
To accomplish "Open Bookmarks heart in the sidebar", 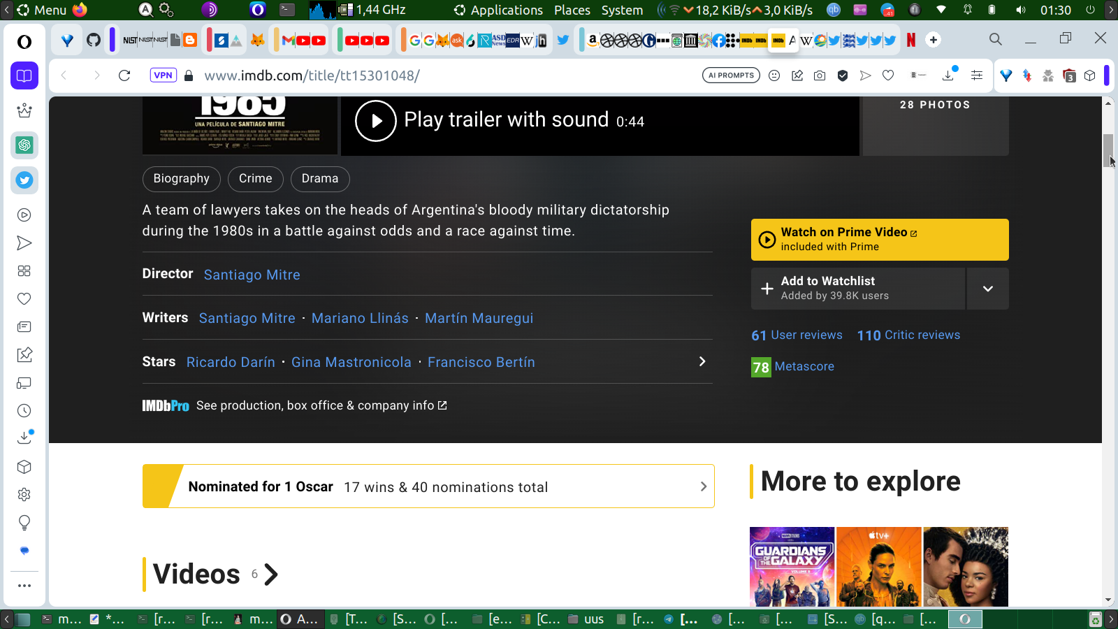I will (24, 299).
